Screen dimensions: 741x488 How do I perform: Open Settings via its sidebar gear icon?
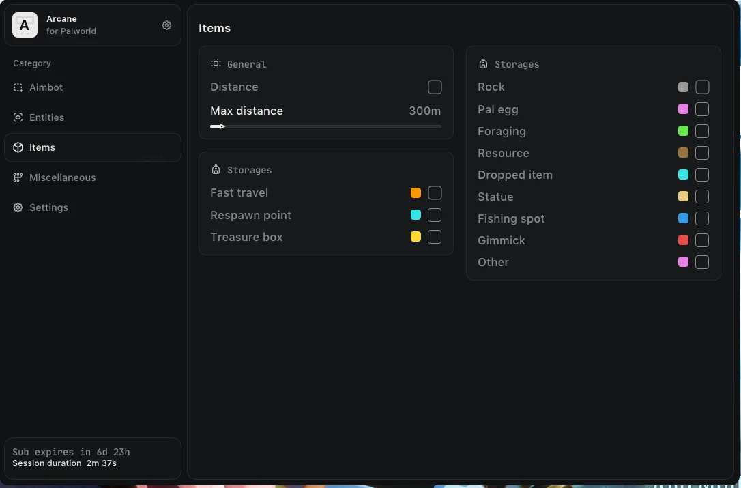pos(18,207)
